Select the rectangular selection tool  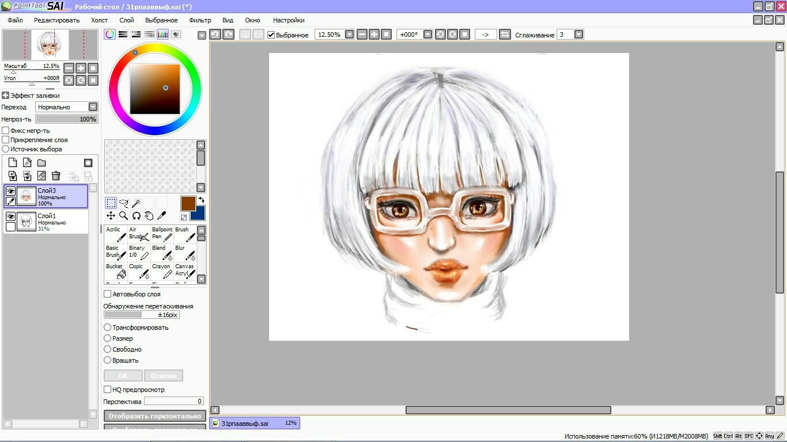click(x=111, y=203)
